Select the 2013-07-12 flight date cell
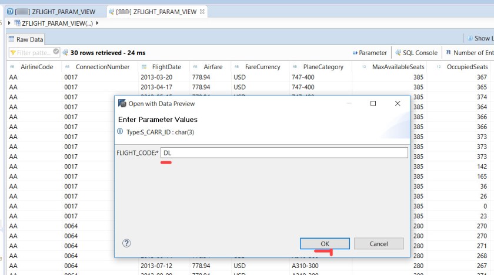 tap(156, 266)
